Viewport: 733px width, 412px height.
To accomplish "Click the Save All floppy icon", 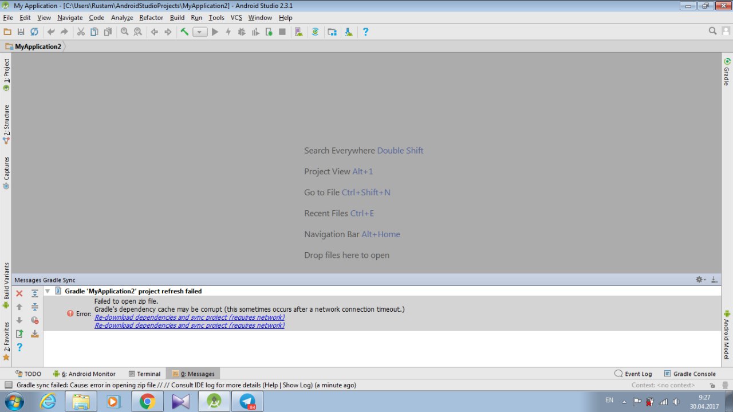I will (21, 32).
